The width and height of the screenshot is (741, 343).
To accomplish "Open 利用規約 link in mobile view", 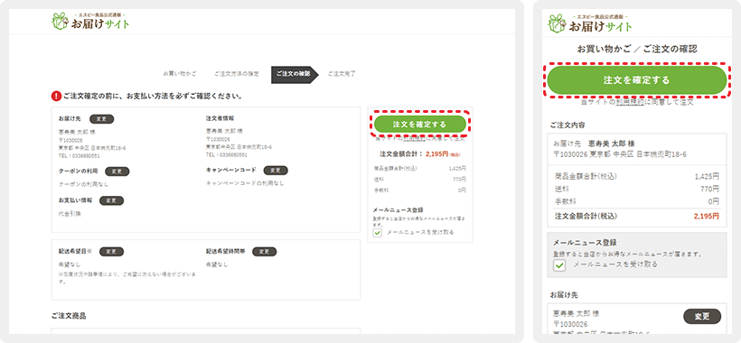I will click(630, 102).
